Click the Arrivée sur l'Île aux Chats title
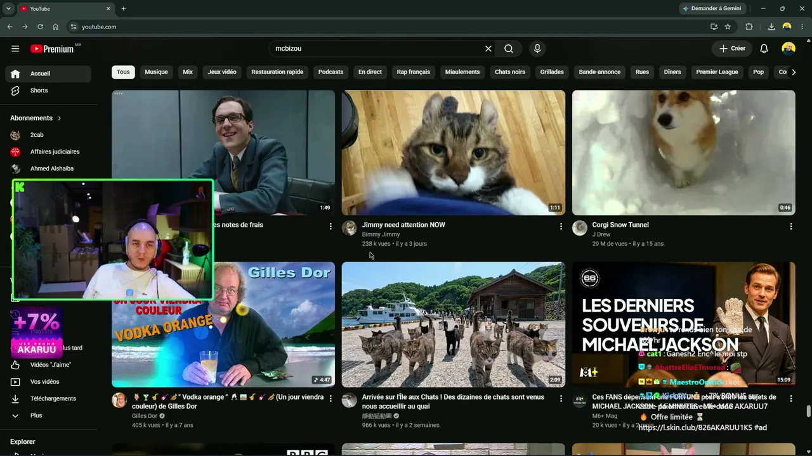812x456 pixels. tap(453, 402)
